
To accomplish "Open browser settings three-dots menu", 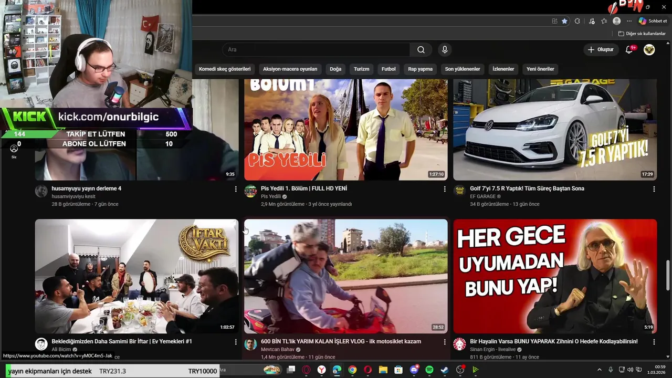I will click(x=629, y=21).
